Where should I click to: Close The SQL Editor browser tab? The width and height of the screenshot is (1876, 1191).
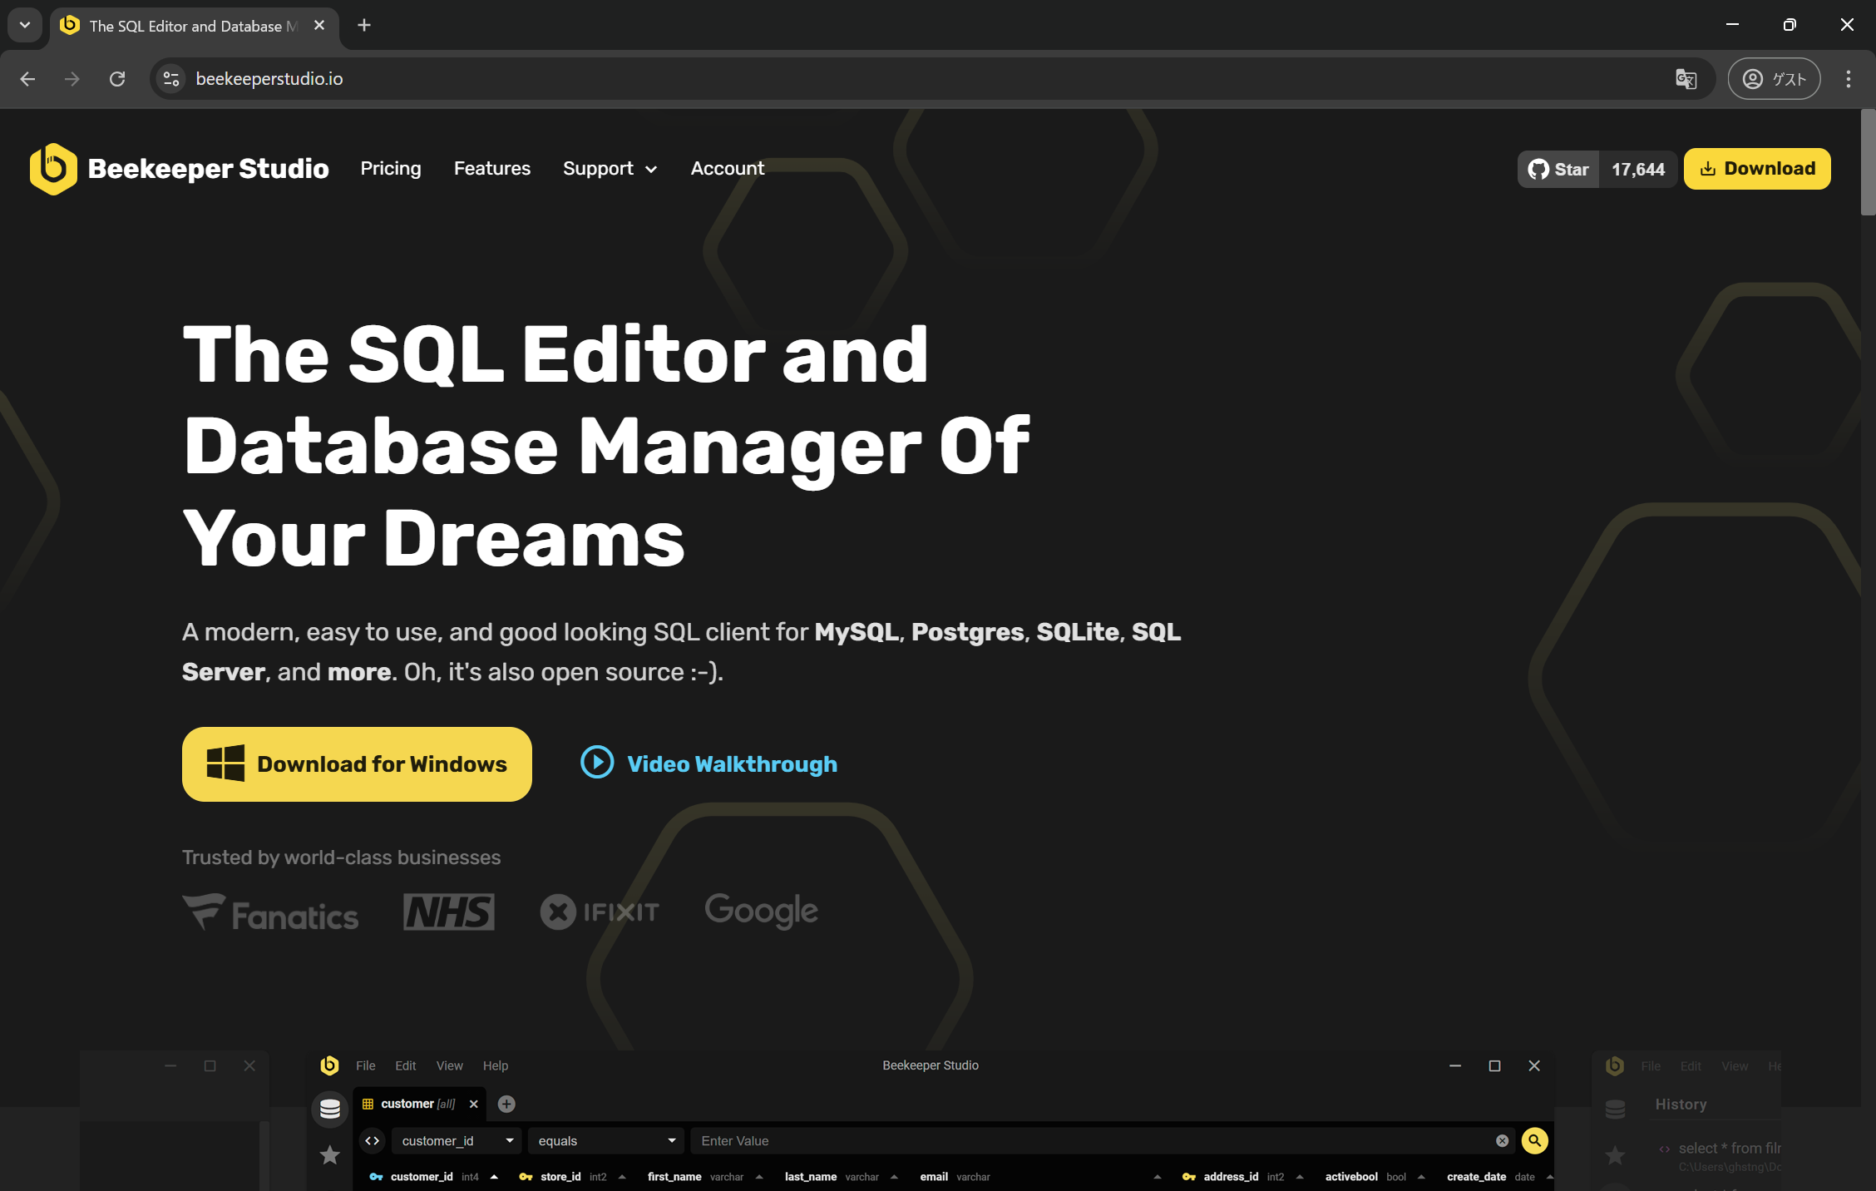[319, 26]
